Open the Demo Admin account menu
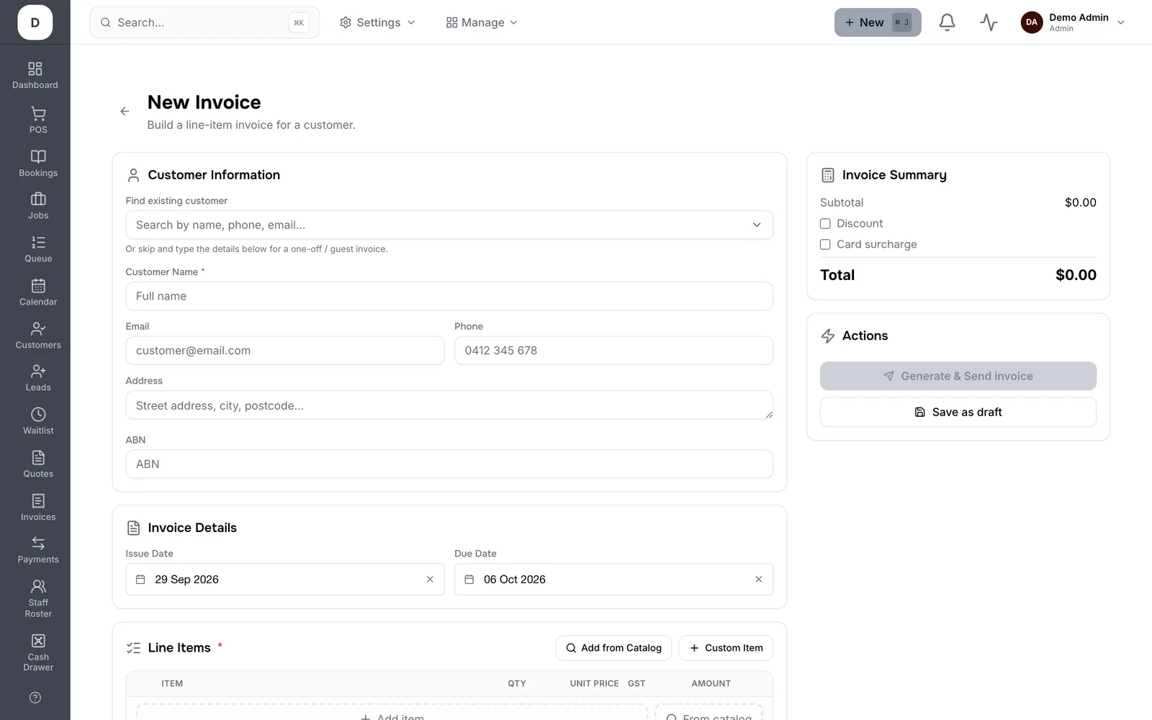1152x720 pixels. (1073, 22)
